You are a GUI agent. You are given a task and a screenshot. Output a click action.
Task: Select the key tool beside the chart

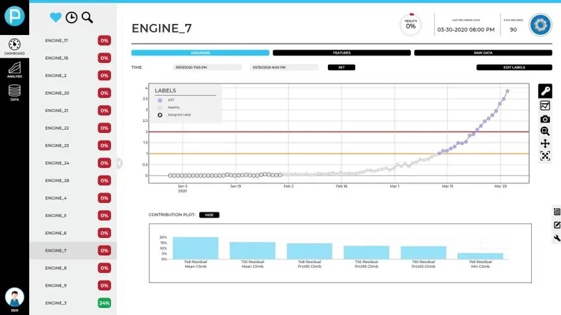545,91
